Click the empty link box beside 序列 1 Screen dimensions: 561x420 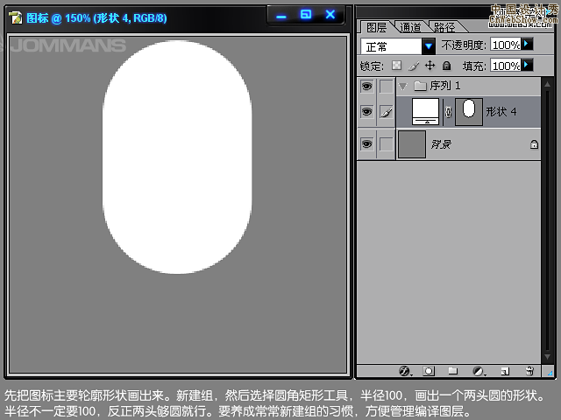coord(386,87)
